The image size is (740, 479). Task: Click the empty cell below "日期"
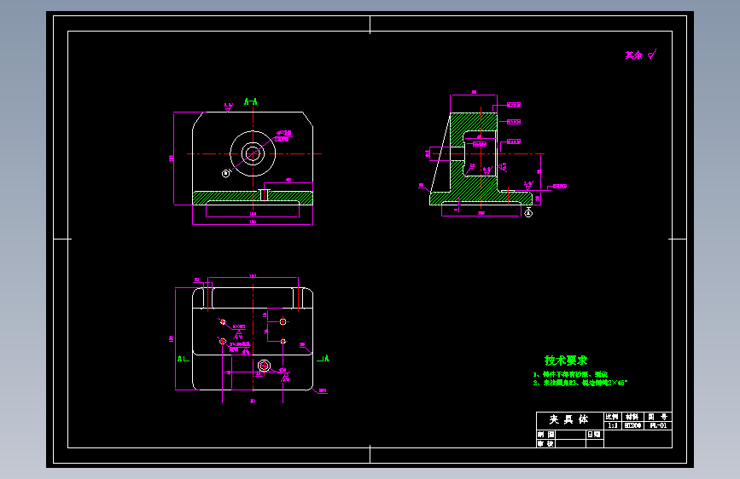[x=595, y=443]
